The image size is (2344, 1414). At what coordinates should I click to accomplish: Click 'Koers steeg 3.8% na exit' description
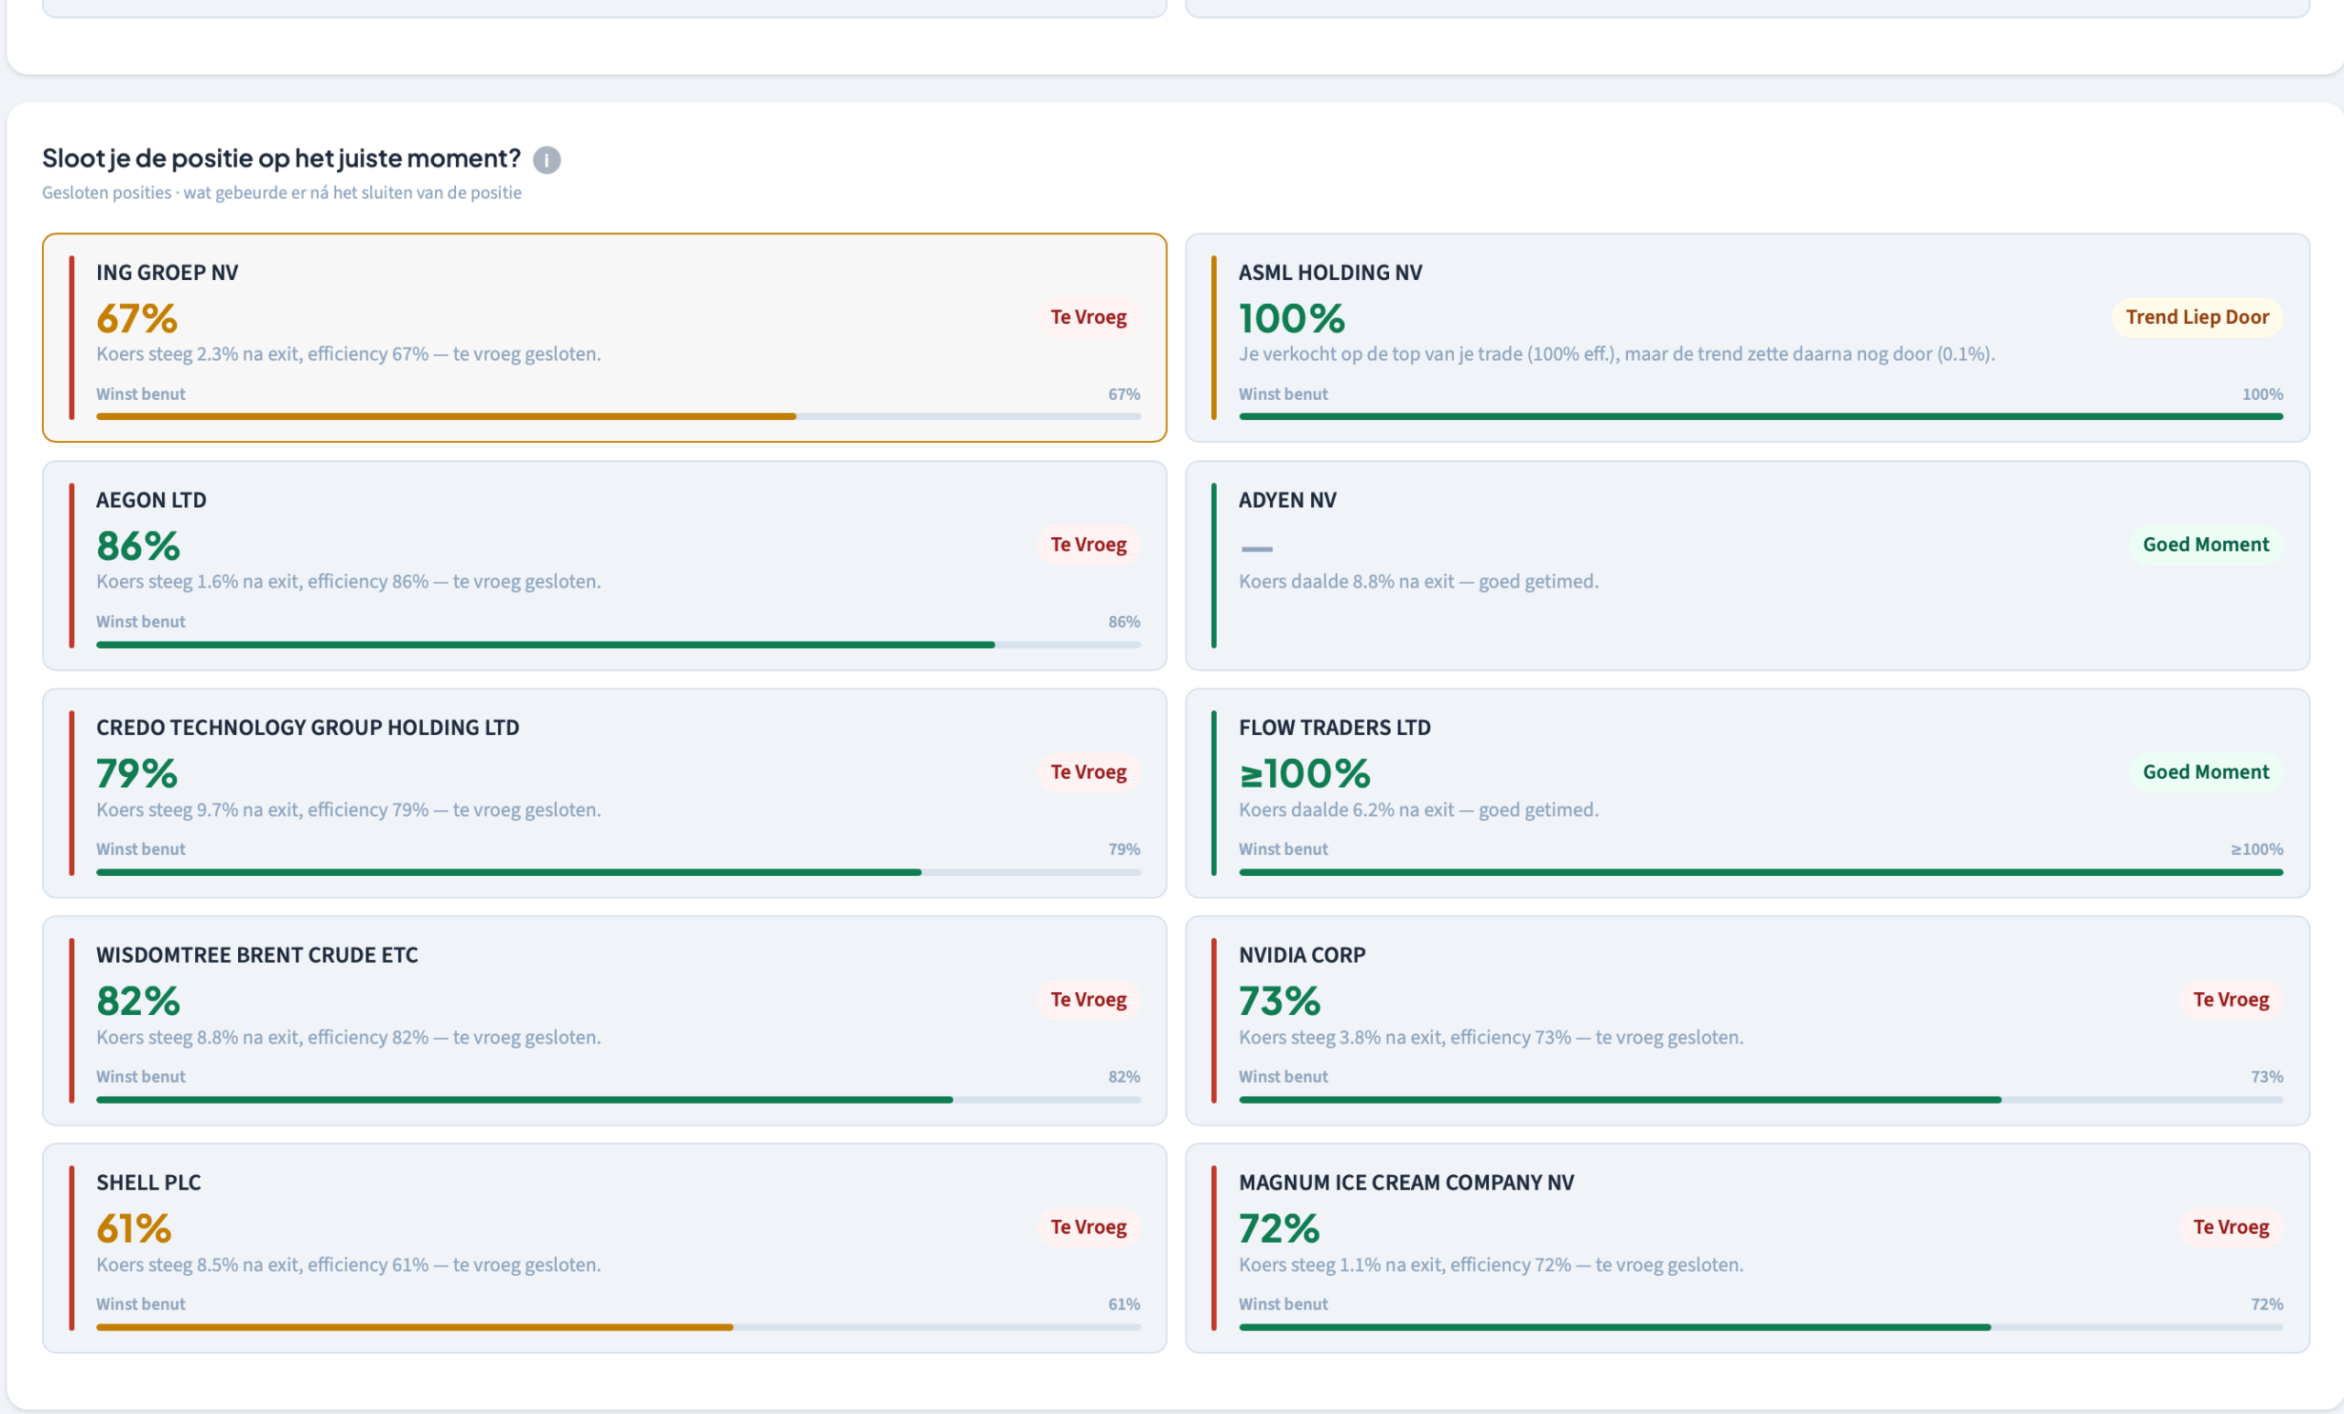tap(1491, 1037)
